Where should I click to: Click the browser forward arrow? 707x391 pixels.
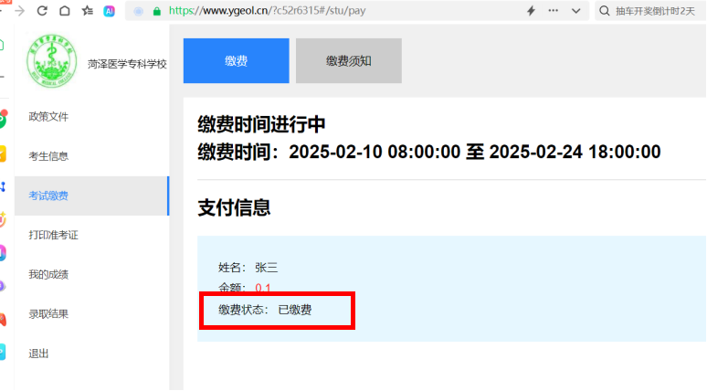coord(19,11)
